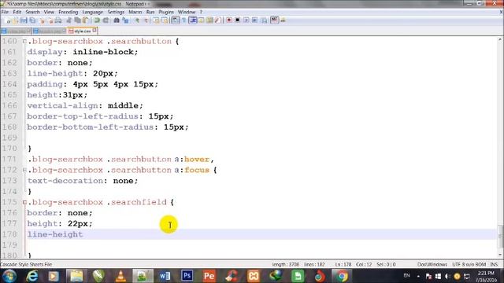Viewport: 504px width, 283px height.
Task: Click the Save All toolbar icon
Action: (32, 20)
